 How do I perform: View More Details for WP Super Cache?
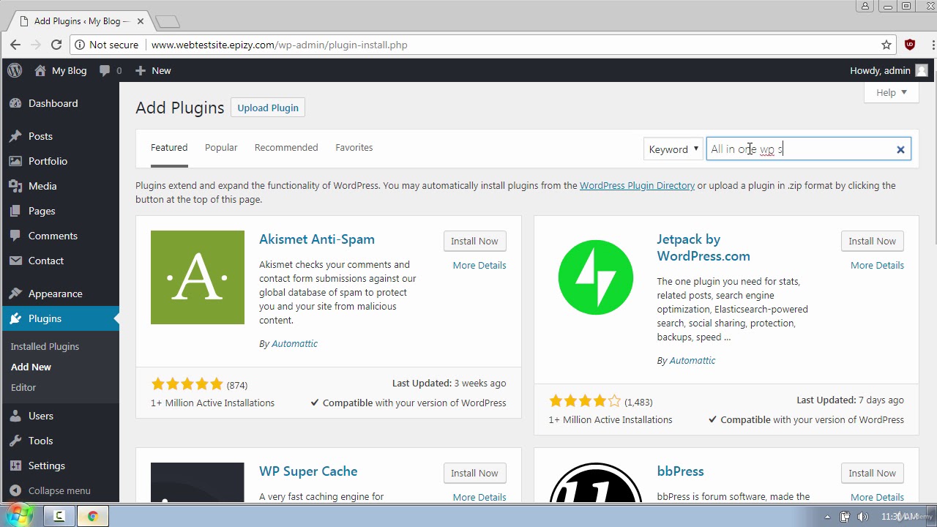coord(479,497)
